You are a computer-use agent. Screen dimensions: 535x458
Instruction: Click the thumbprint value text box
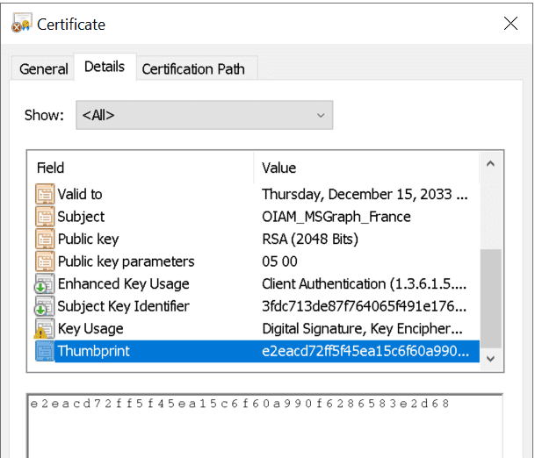[264, 426]
